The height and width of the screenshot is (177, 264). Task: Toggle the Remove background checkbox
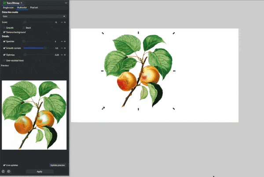click(x=4, y=32)
